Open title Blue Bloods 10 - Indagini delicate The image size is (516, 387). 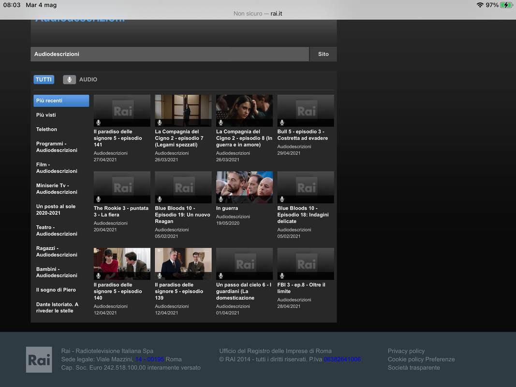pyautogui.click(x=303, y=215)
